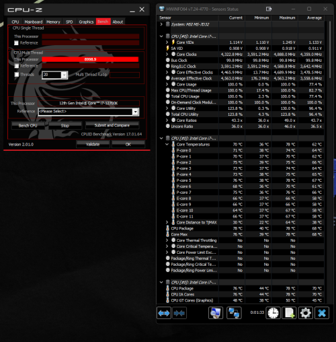Expand Core Distance to TjMAX row
Viewport: 336px width, 342px height.
click(x=167, y=222)
